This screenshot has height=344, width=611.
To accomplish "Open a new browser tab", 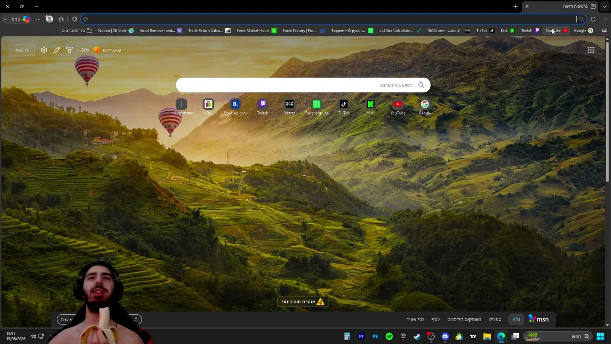I will coord(516,6).
